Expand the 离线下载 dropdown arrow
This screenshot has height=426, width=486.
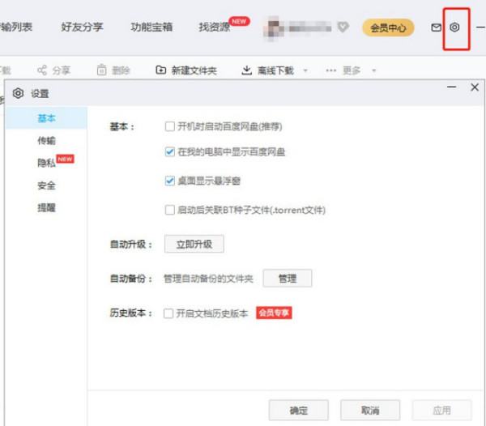(305, 70)
